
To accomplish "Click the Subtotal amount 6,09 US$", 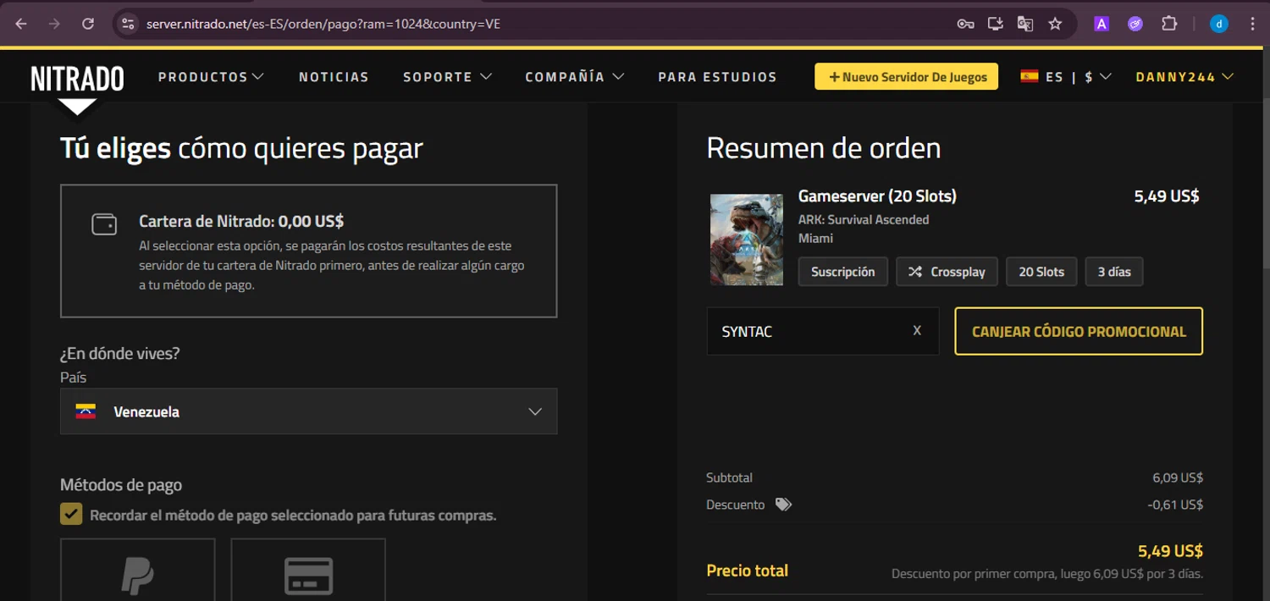I will click(x=1178, y=477).
